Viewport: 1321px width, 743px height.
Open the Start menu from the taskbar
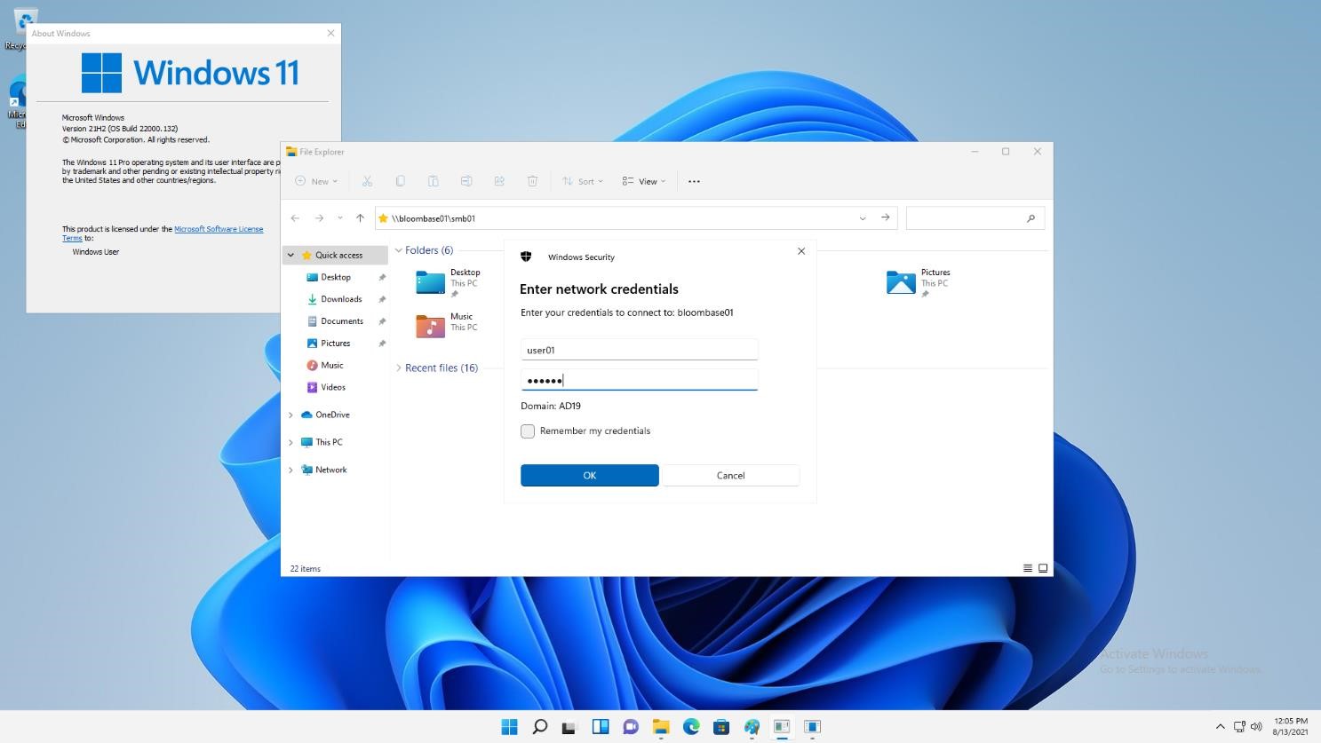pos(509,727)
